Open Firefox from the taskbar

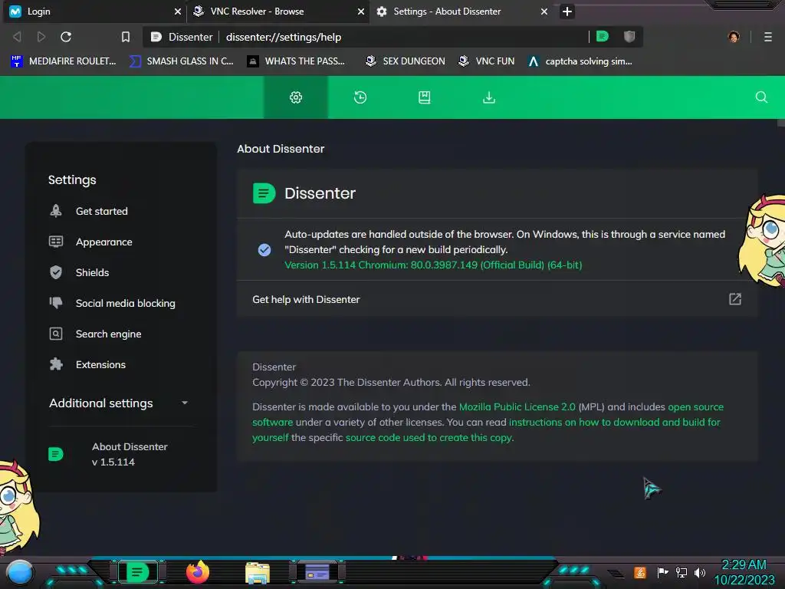coord(198,572)
